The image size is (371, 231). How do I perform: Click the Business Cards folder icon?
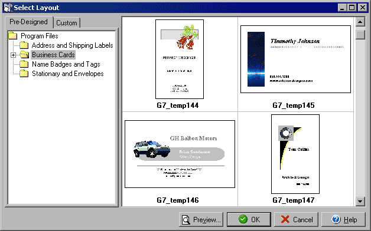pos(24,55)
